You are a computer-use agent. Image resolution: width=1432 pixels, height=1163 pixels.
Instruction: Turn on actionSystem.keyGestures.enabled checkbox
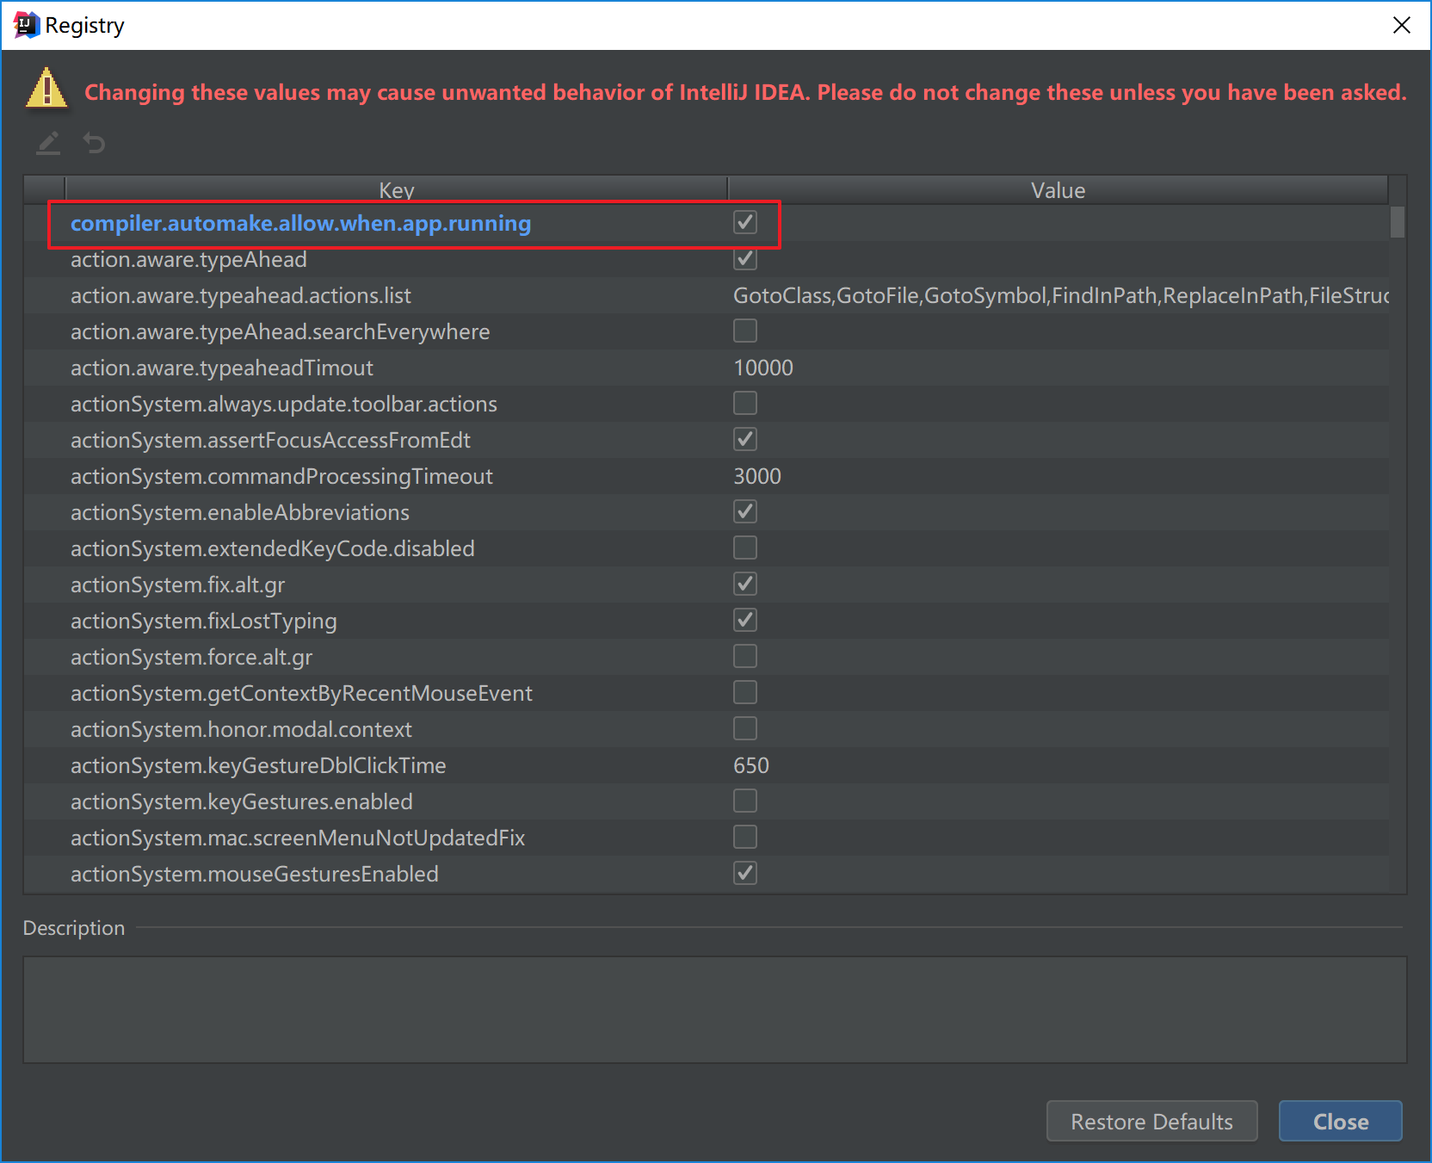[x=745, y=801]
